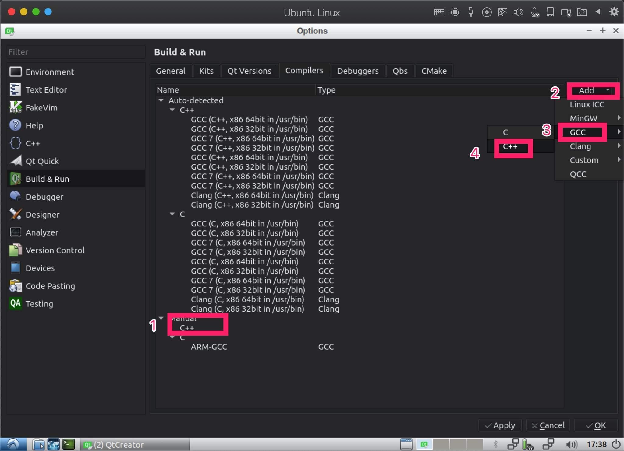Collapse the Auto-detected C++ subgroup

tap(172, 110)
